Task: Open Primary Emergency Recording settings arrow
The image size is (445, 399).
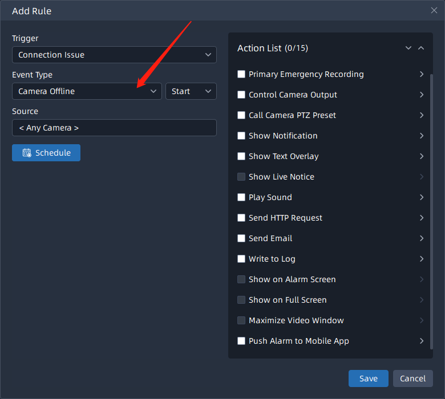Action: [x=422, y=74]
